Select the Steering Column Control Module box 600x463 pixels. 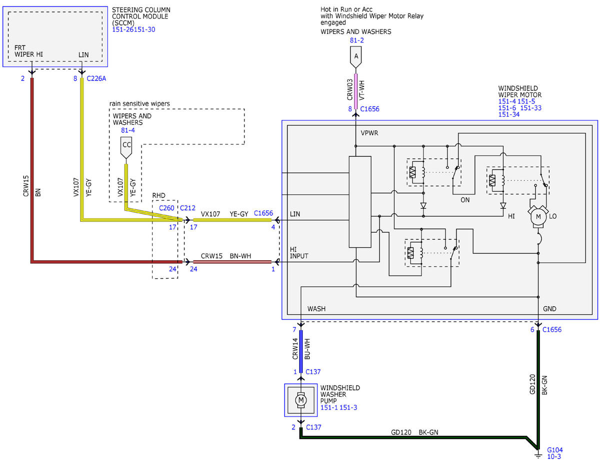54,36
